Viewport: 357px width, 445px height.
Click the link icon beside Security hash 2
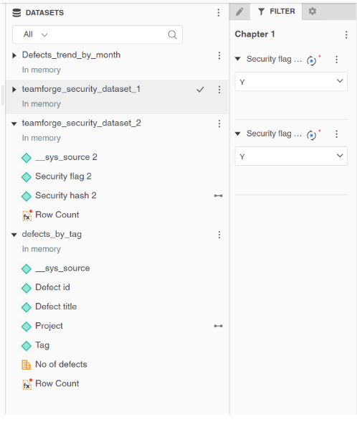point(219,195)
